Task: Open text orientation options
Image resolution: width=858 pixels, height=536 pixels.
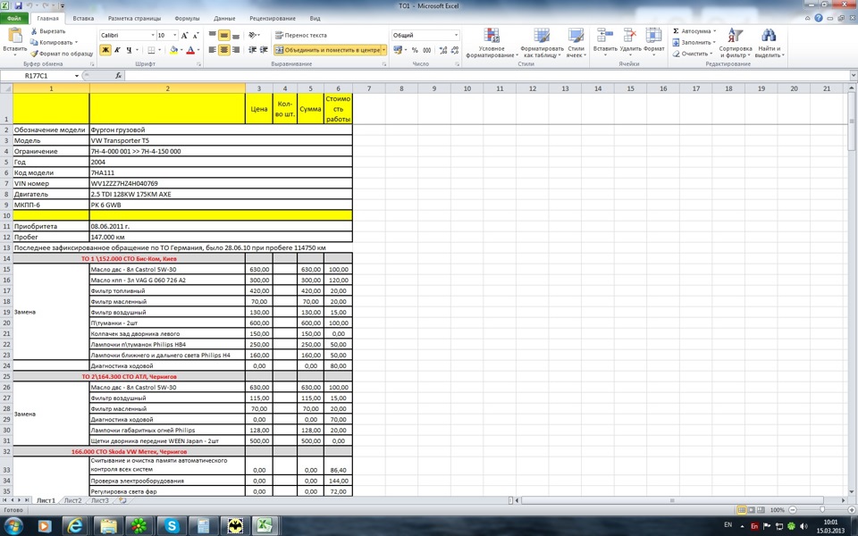Action: point(253,35)
